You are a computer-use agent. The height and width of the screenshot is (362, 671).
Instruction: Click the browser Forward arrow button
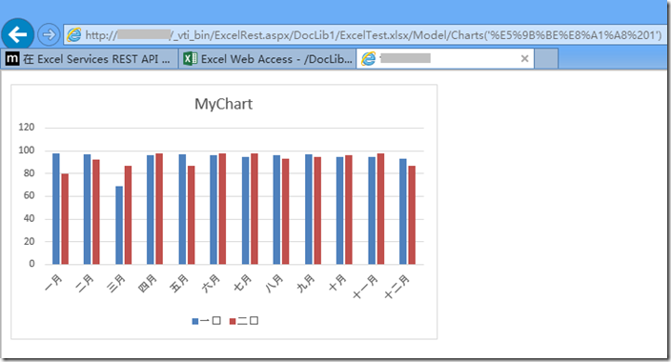(49, 34)
